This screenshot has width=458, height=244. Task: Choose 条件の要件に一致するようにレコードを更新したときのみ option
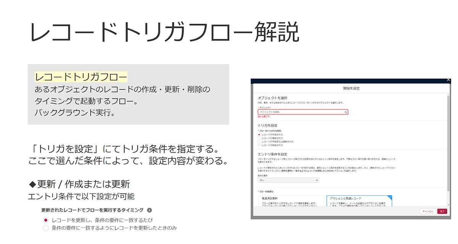click(x=46, y=228)
